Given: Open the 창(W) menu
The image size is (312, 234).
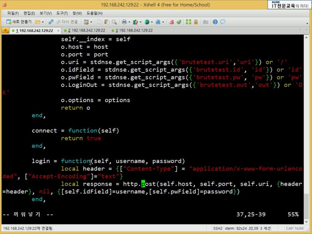Looking at the screenshot, I should click(x=77, y=13).
